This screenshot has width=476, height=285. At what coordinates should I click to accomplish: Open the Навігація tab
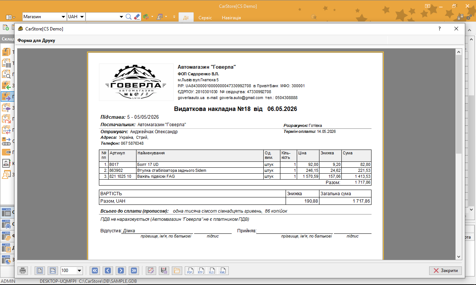231,17
